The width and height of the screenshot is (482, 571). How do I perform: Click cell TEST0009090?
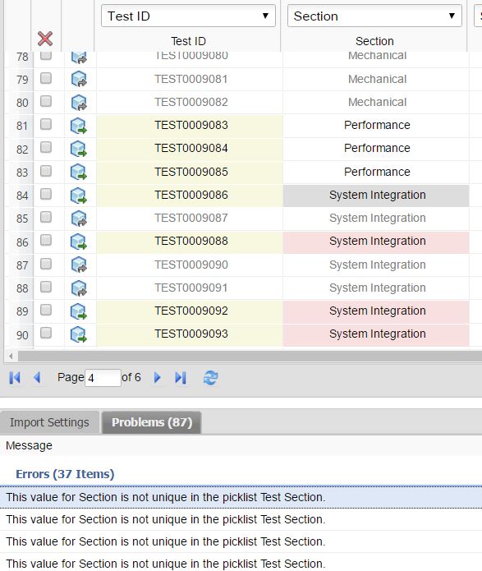pos(190,265)
